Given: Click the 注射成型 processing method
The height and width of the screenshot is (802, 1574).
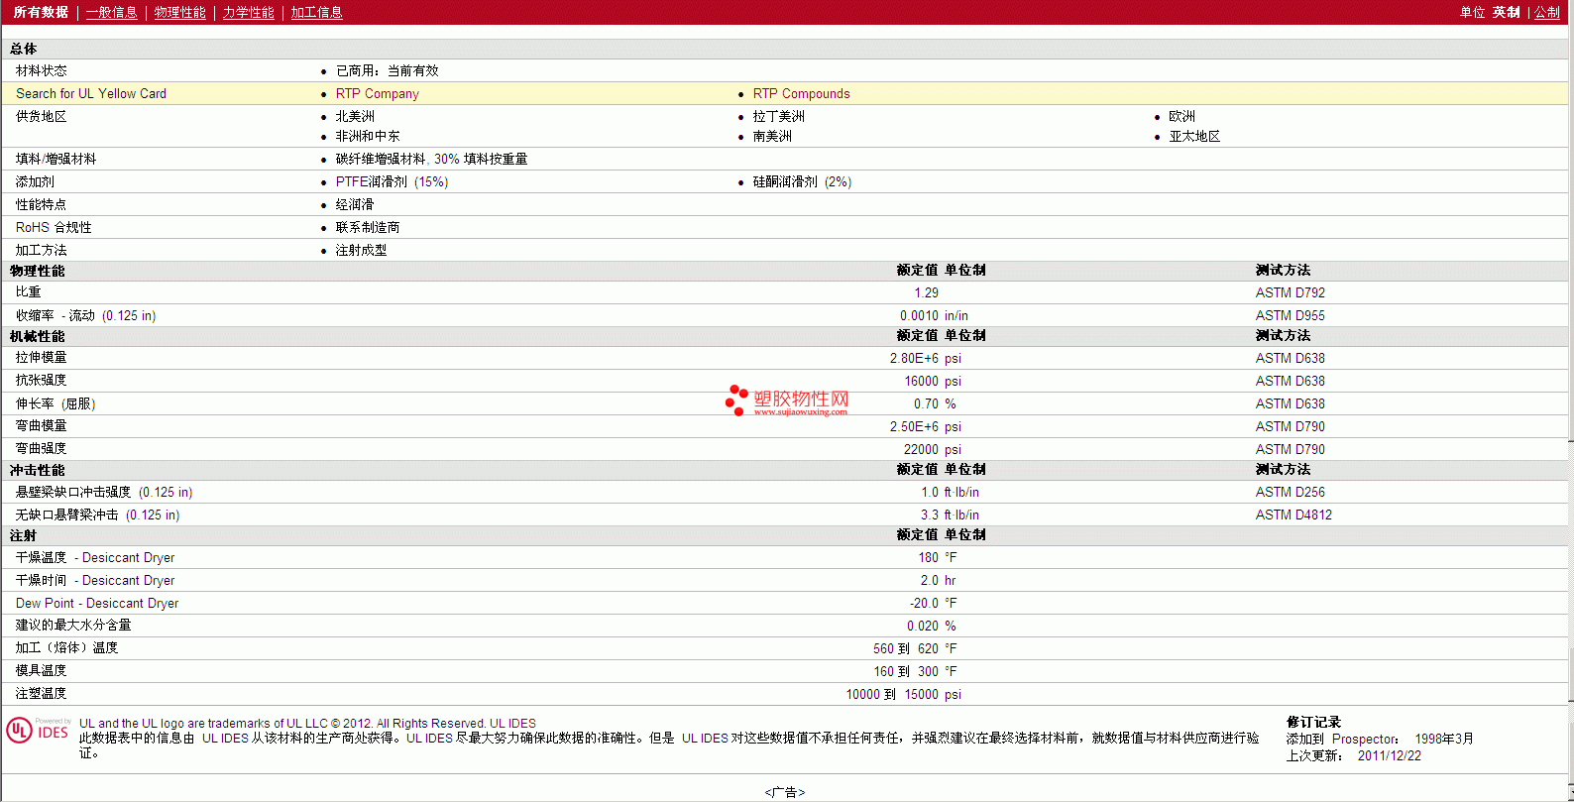Looking at the screenshot, I should click(361, 250).
